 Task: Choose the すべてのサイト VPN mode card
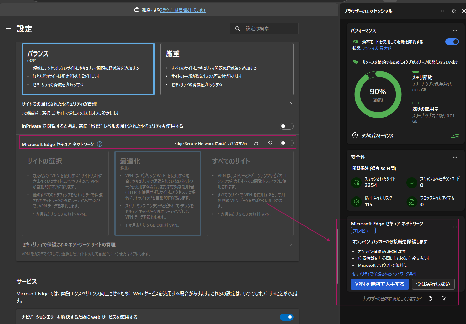pos(250,193)
